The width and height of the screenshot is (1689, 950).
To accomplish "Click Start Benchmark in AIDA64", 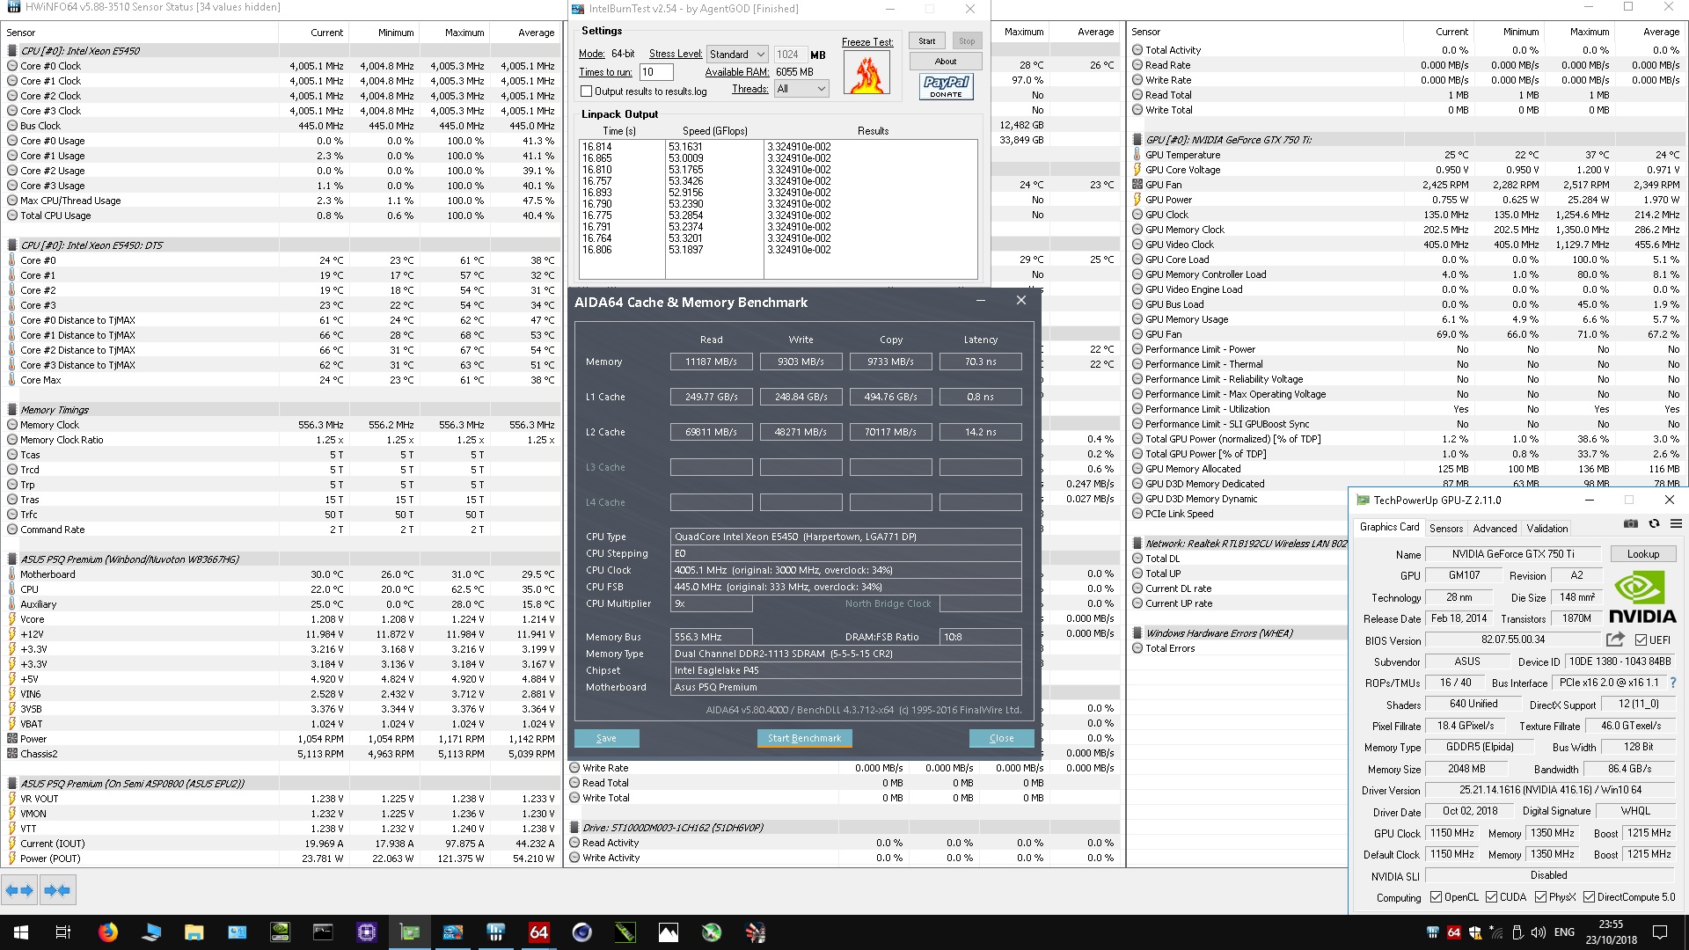I will [804, 739].
